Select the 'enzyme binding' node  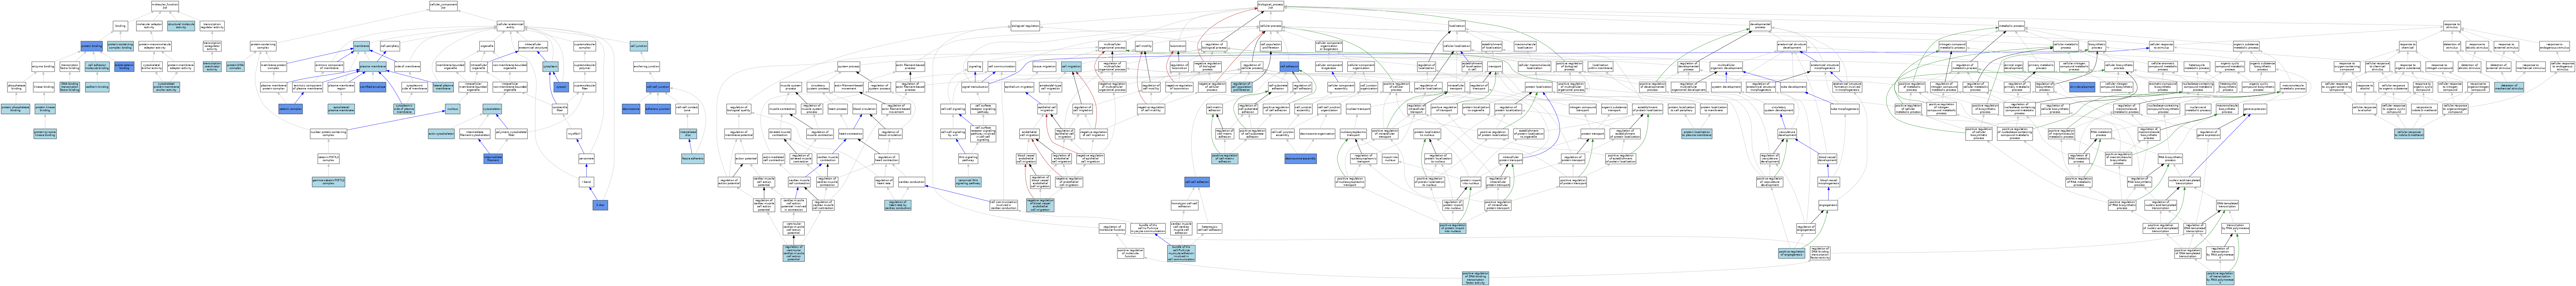coord(43,66)
